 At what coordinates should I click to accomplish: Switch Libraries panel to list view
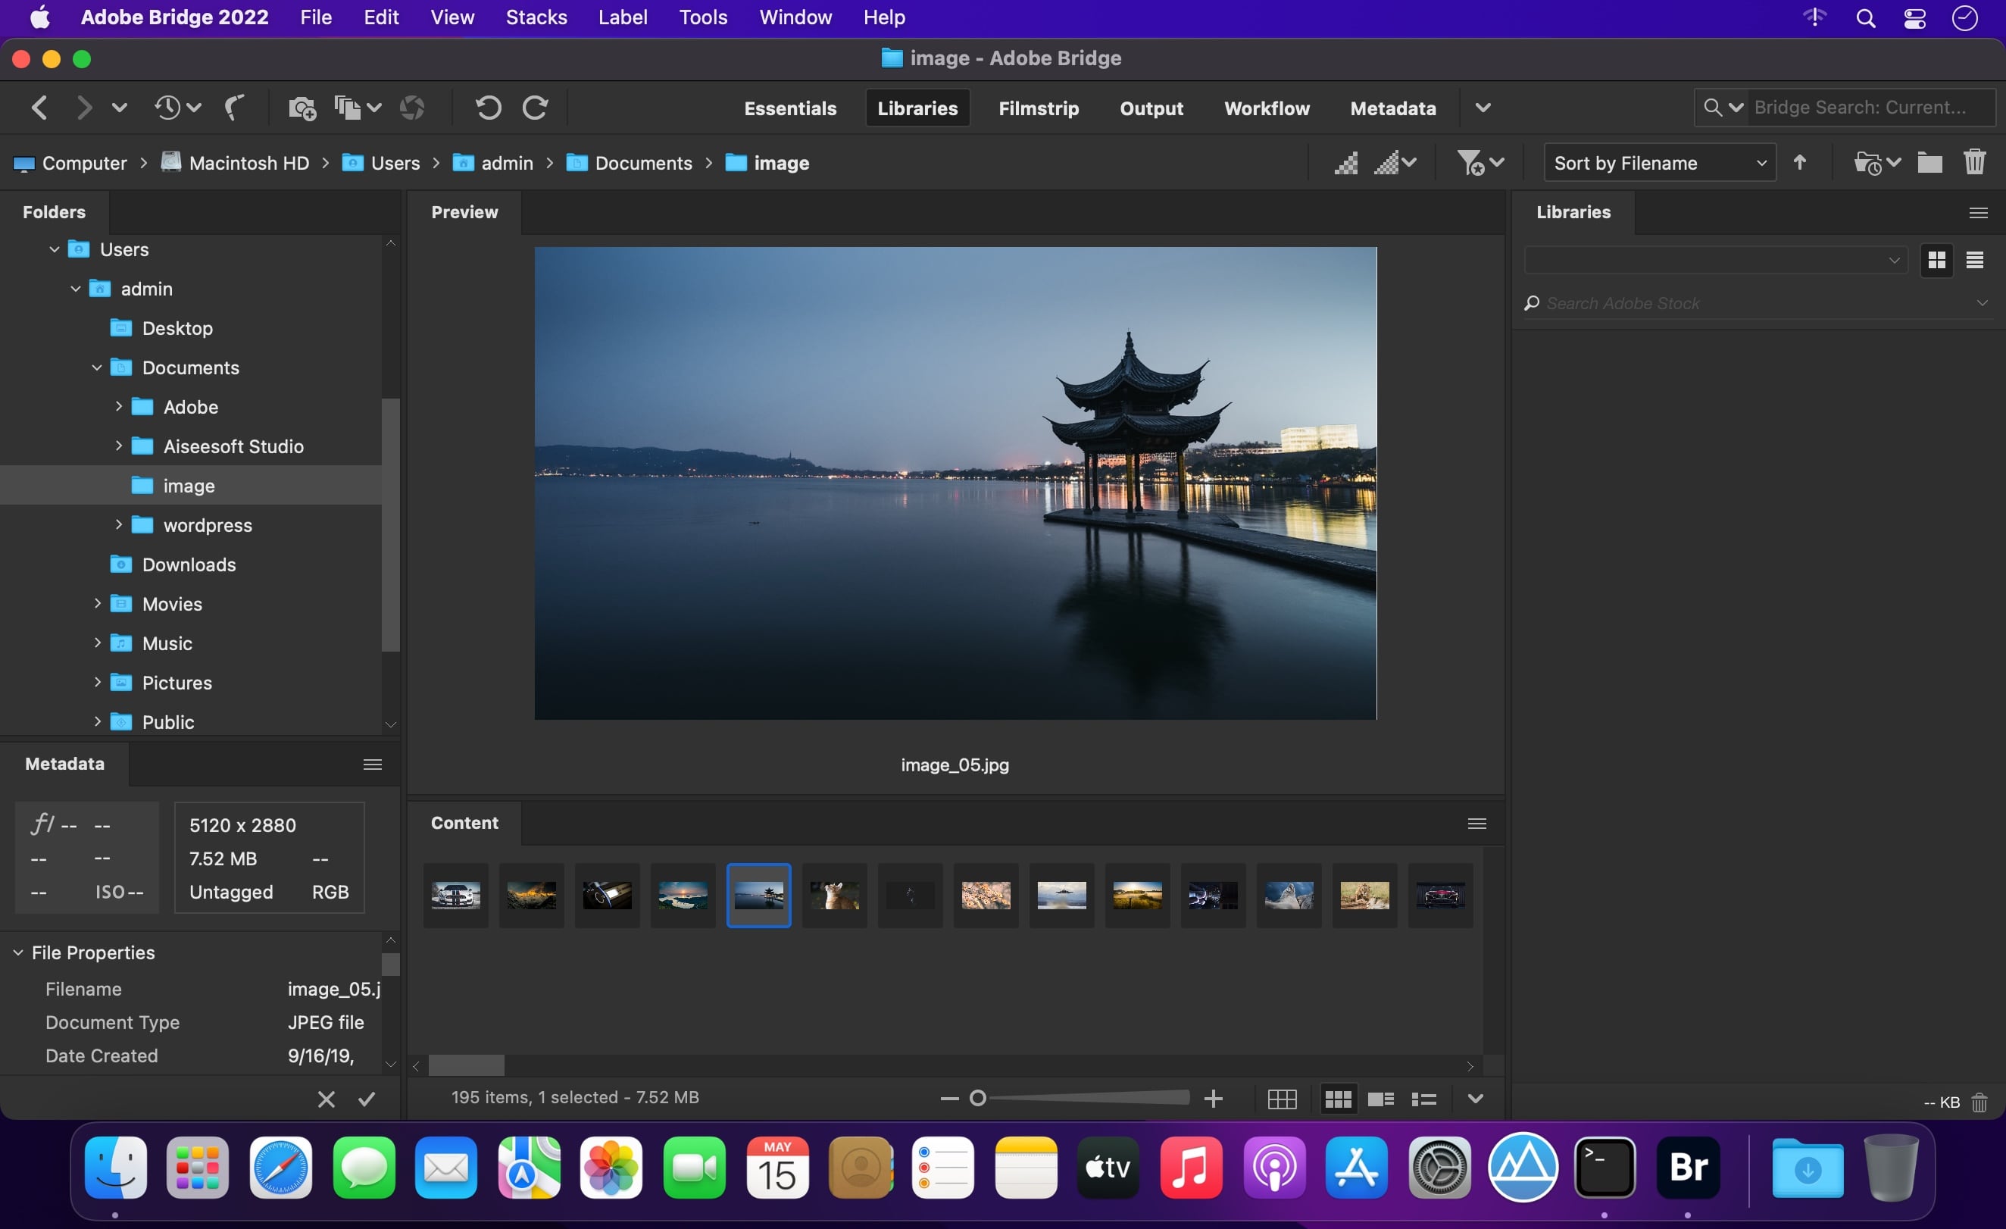[1974, 261]
